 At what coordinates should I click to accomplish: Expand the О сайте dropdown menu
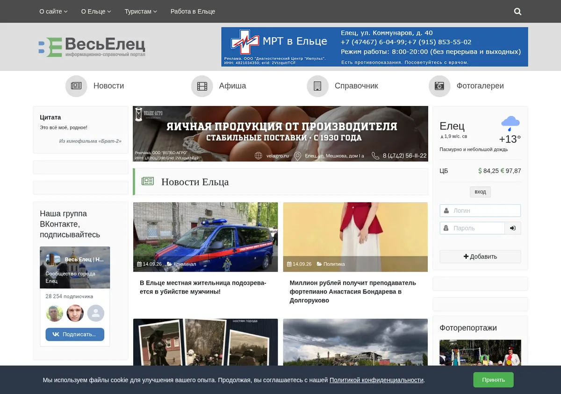(53, 11)
